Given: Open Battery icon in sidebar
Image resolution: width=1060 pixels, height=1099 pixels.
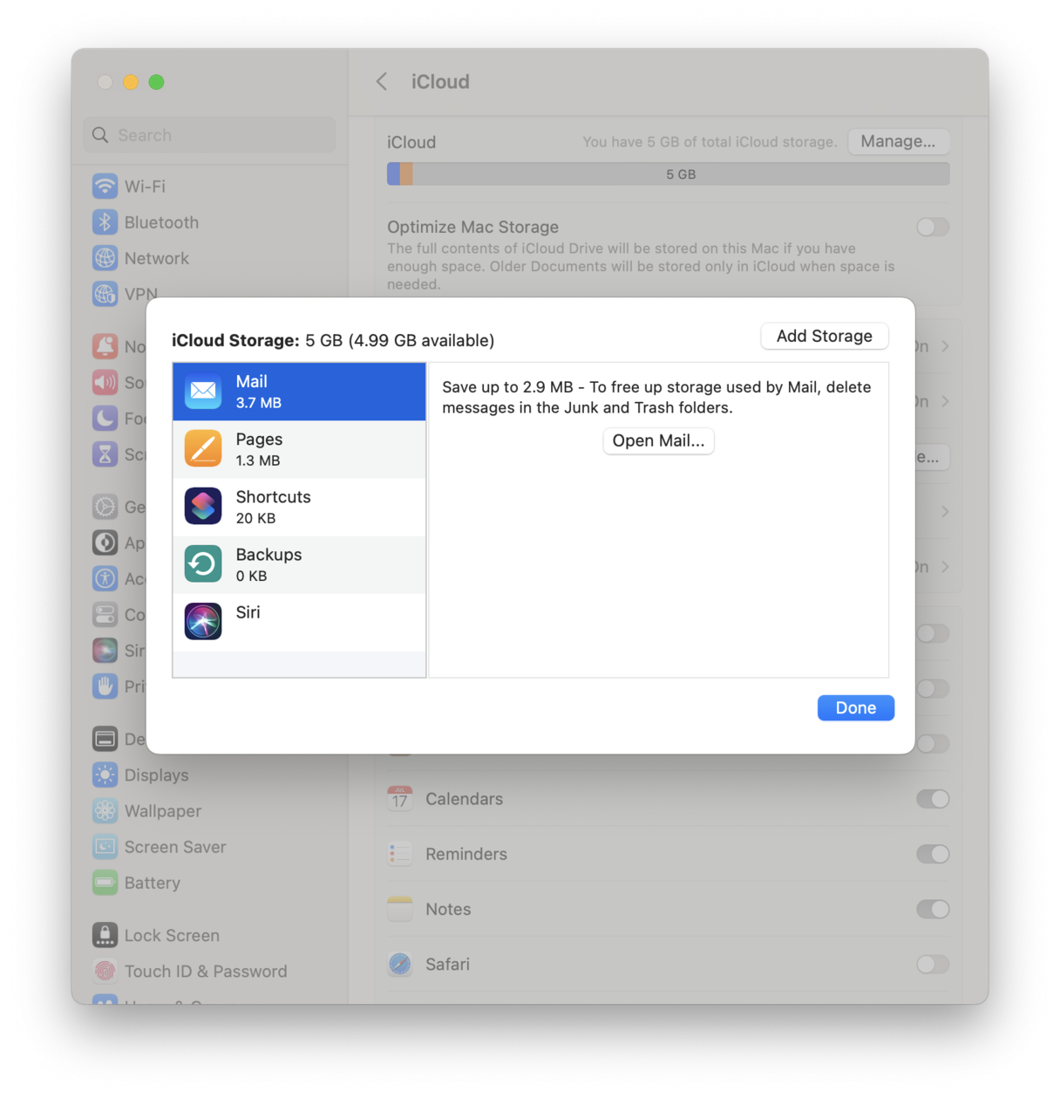Looking at the screenshot, I should [x=105, y=882].
